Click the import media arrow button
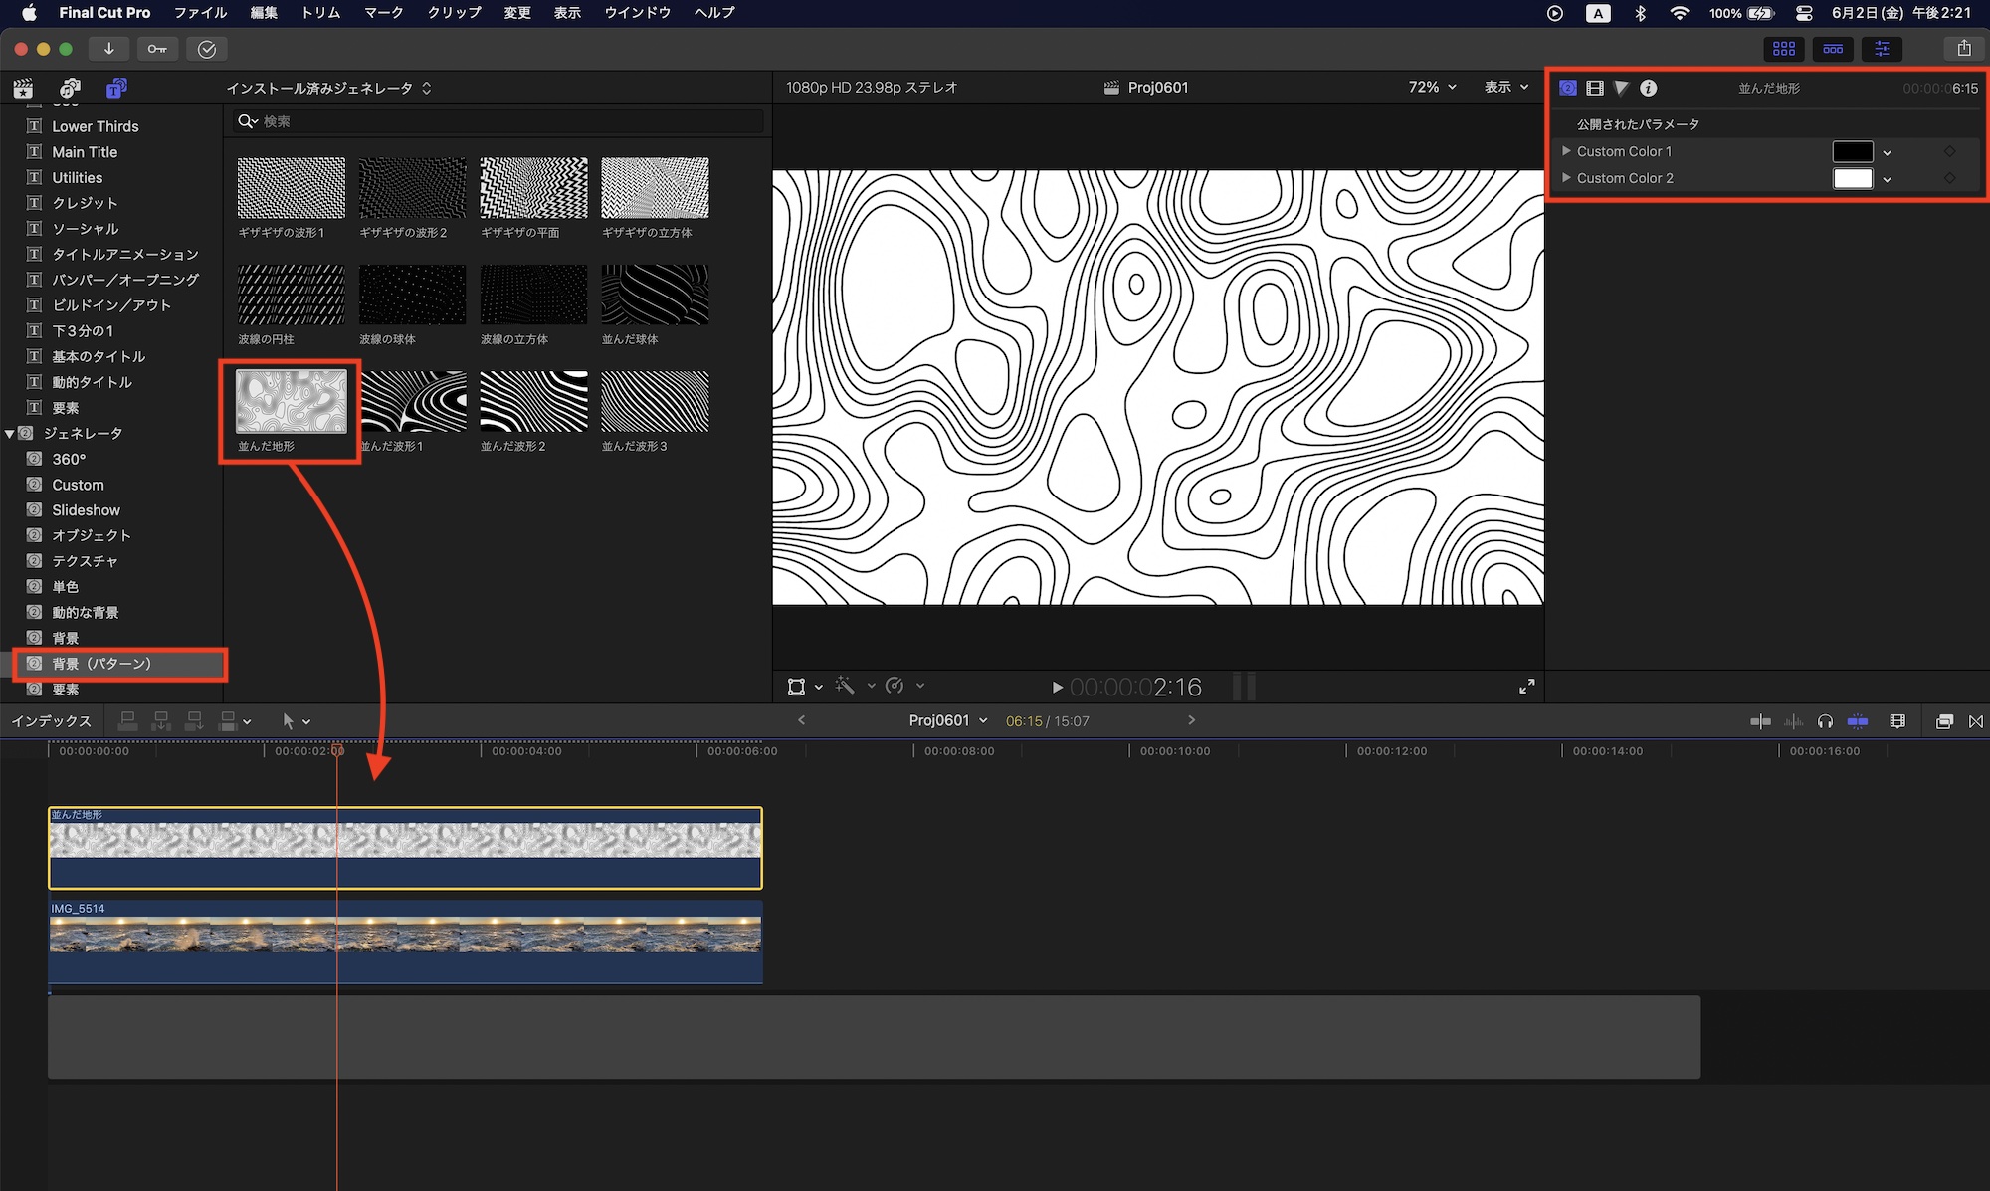The height and width of the screenshot is (1191, 1990). click(108, 49)
